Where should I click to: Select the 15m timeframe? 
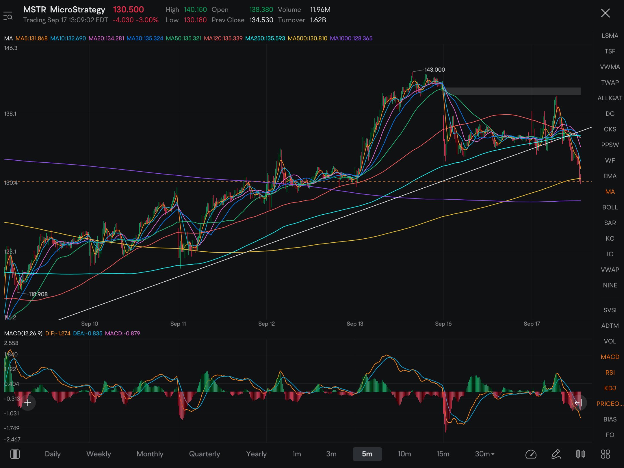[x=443, y=454]
